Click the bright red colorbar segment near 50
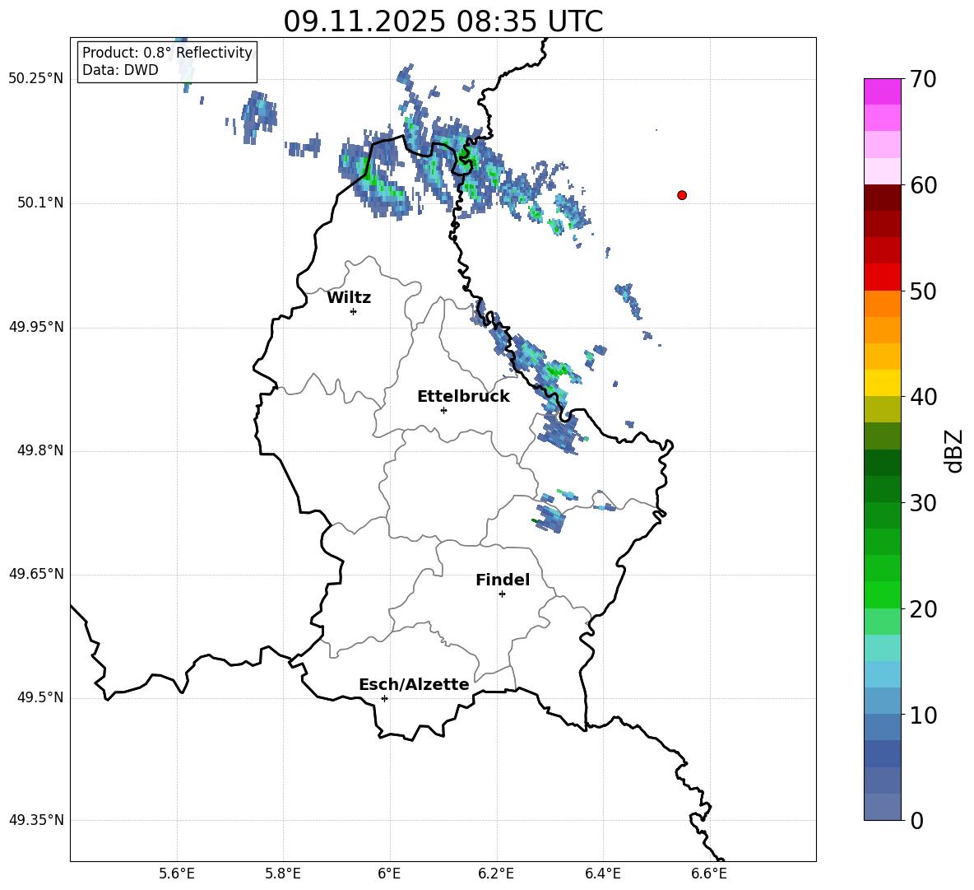 (882, 277)
